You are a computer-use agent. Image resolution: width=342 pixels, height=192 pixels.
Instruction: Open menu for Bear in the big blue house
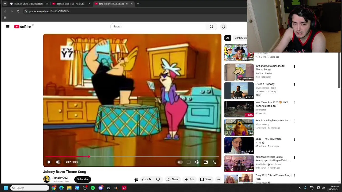(294, 121)
